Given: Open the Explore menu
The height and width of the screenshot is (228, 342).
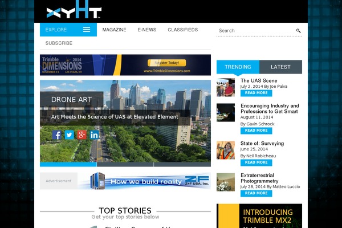Looking at the screenshot, I should (x=68, y=30).
